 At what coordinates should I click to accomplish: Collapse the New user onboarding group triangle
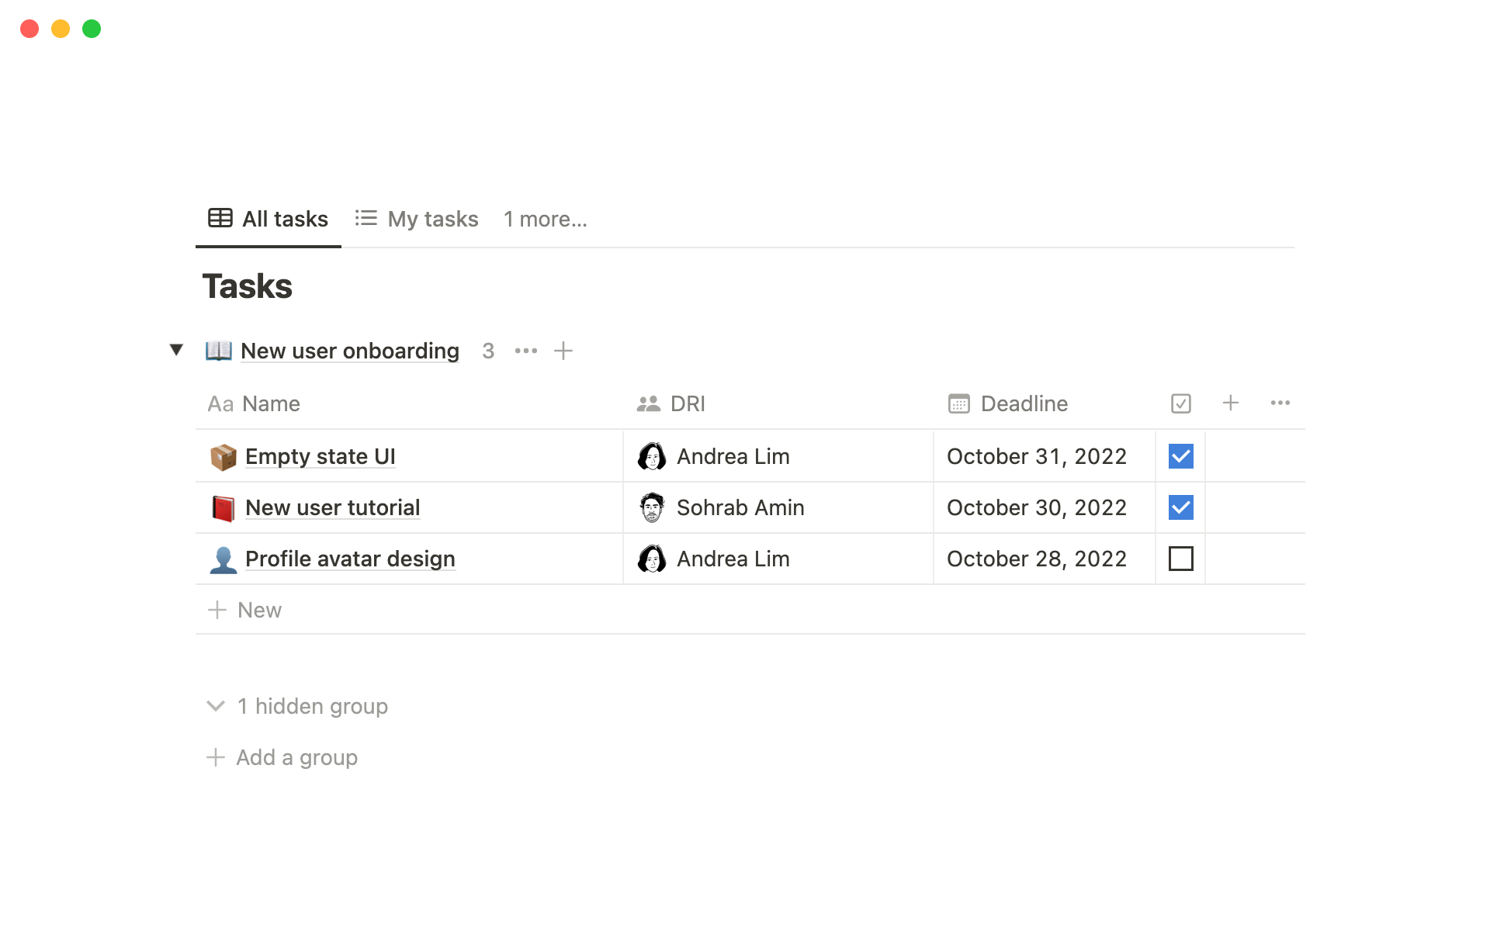(x=176, y=350)
